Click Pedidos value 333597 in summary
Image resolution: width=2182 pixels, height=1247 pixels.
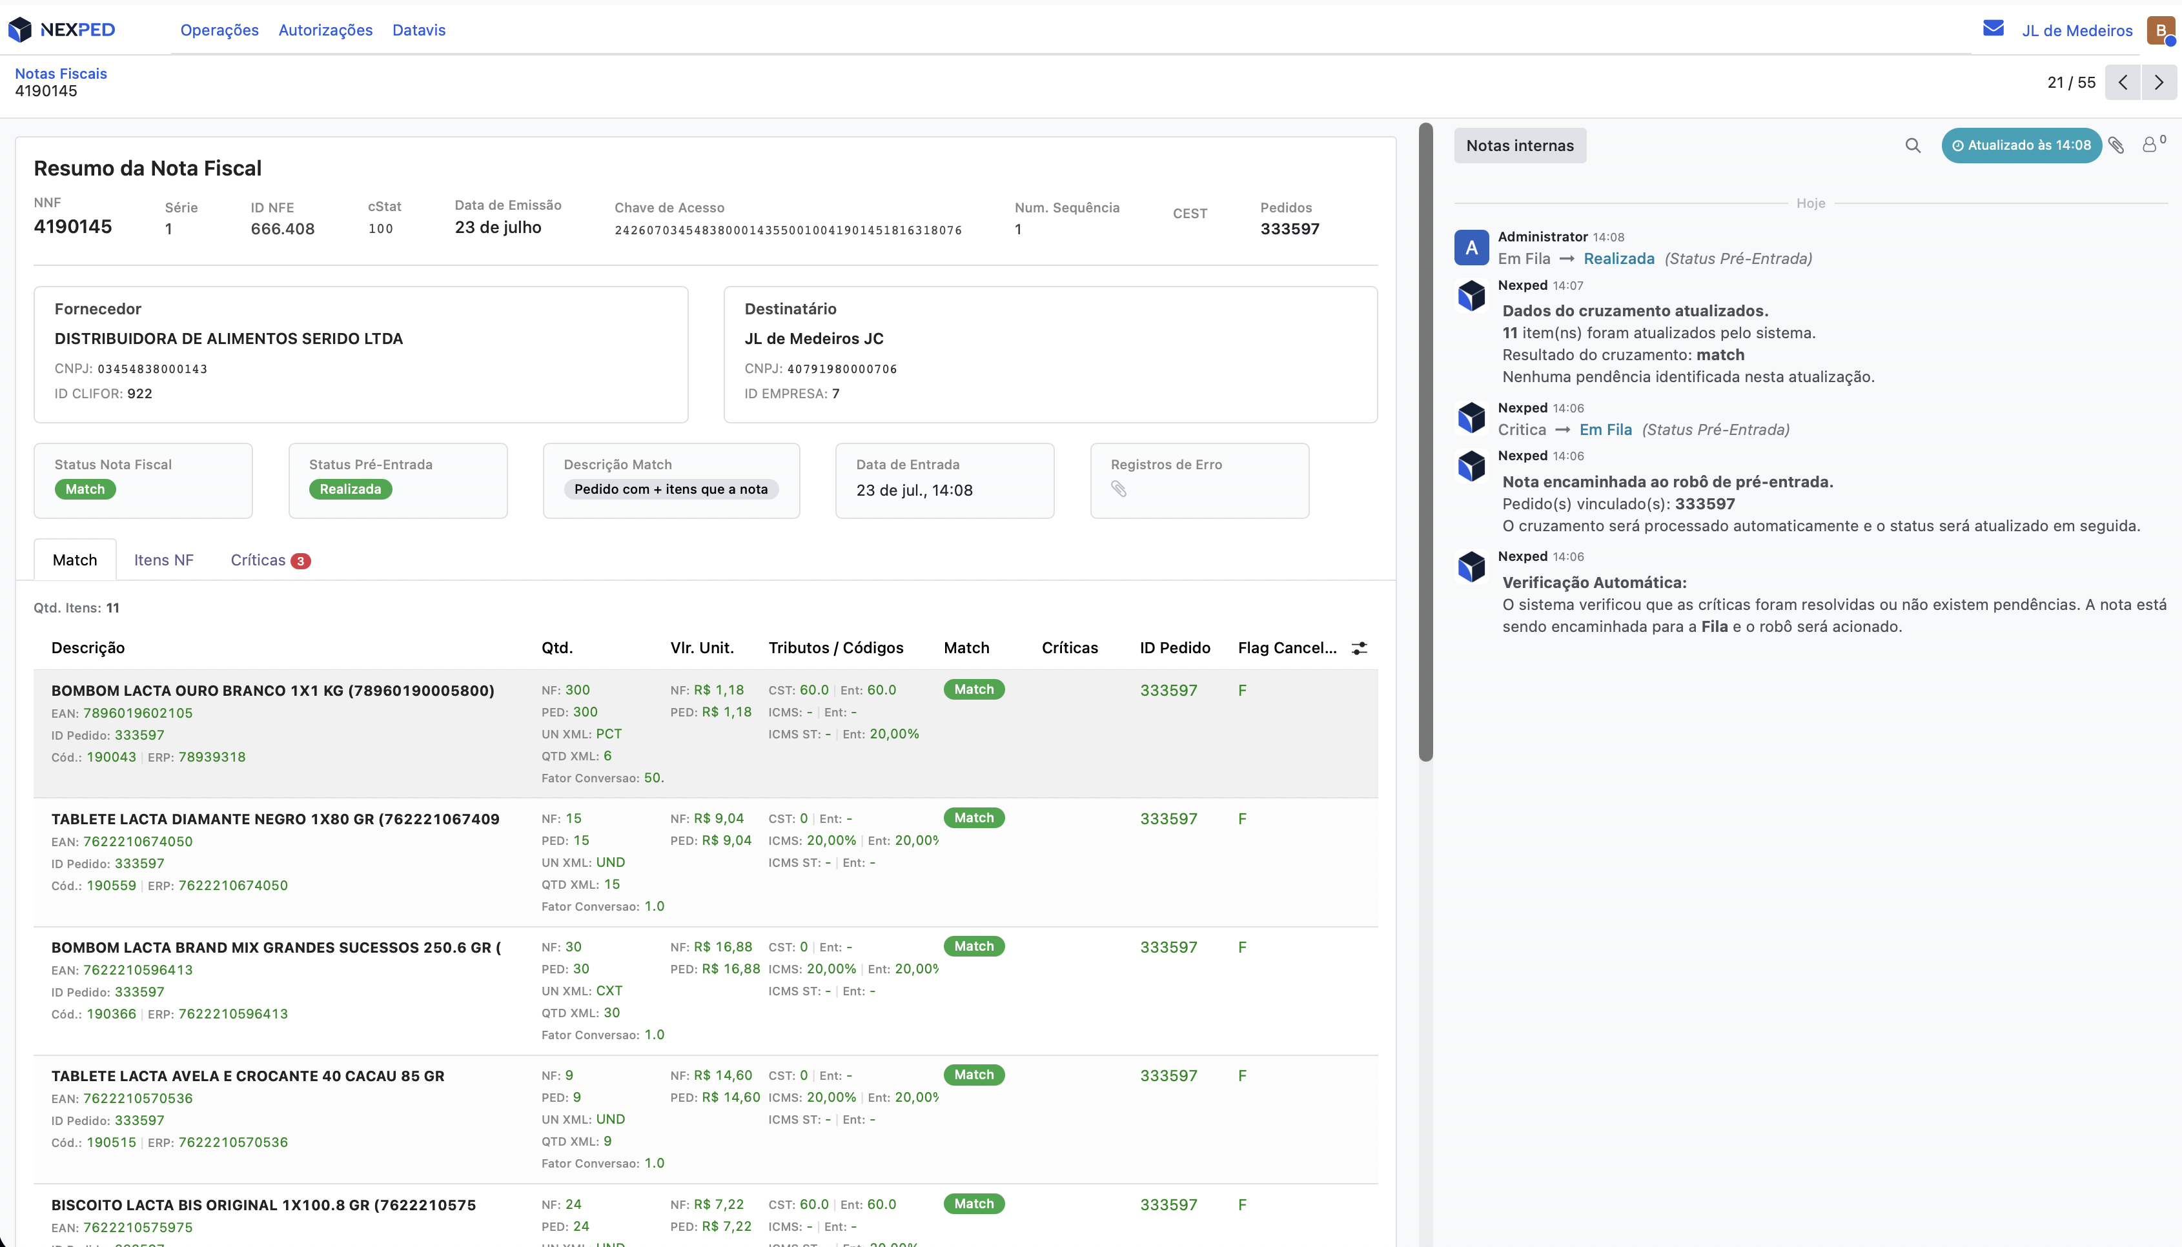pyautogui.click(x=1290, y=228)
